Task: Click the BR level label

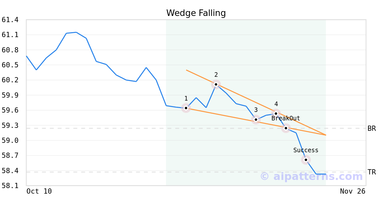Action: [x=372, y=129]
